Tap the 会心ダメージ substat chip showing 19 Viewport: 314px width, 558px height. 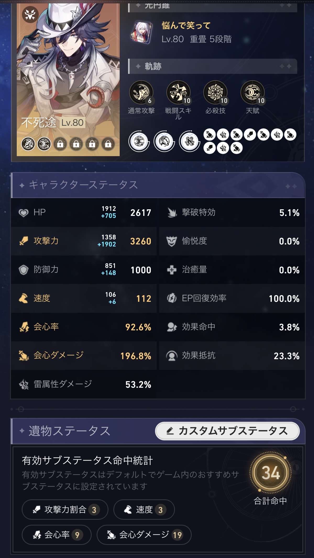tap(144, 535)
